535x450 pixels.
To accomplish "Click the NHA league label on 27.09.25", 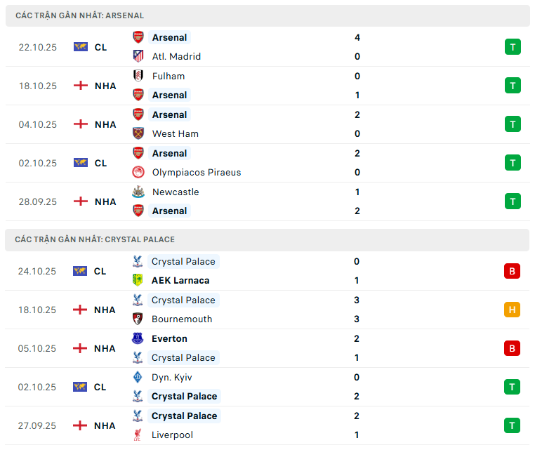I will coord(105,425).
